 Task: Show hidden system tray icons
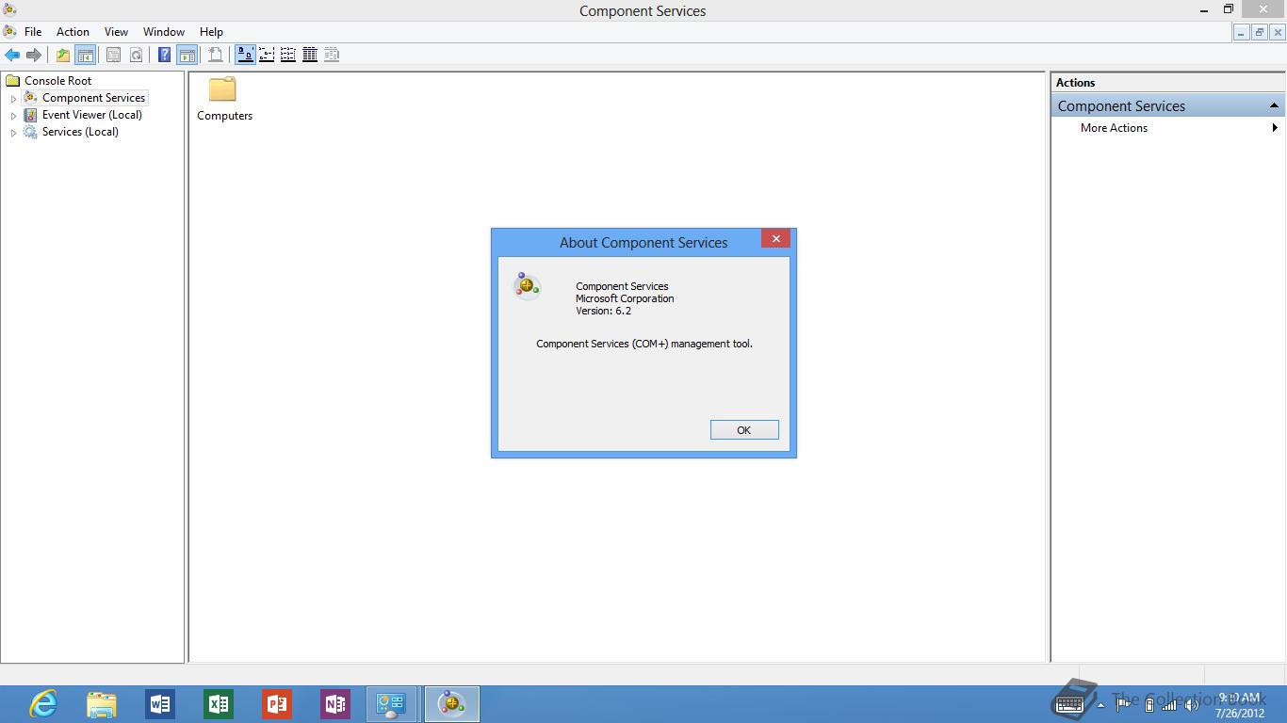point(1100,705)
